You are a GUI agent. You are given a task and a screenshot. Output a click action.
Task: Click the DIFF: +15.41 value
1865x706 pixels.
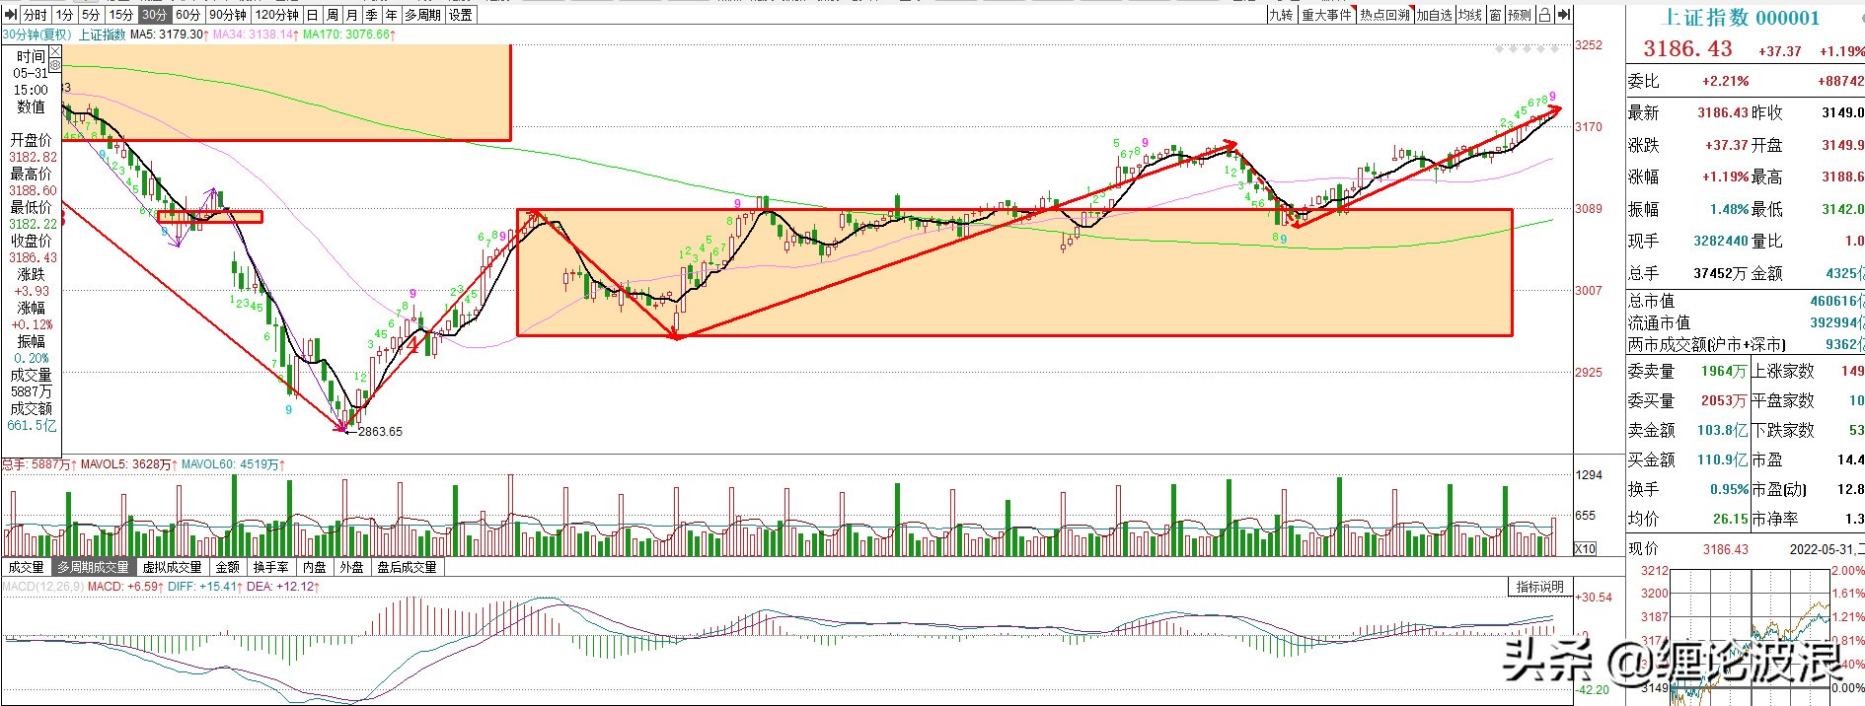[x=202, y=587]
